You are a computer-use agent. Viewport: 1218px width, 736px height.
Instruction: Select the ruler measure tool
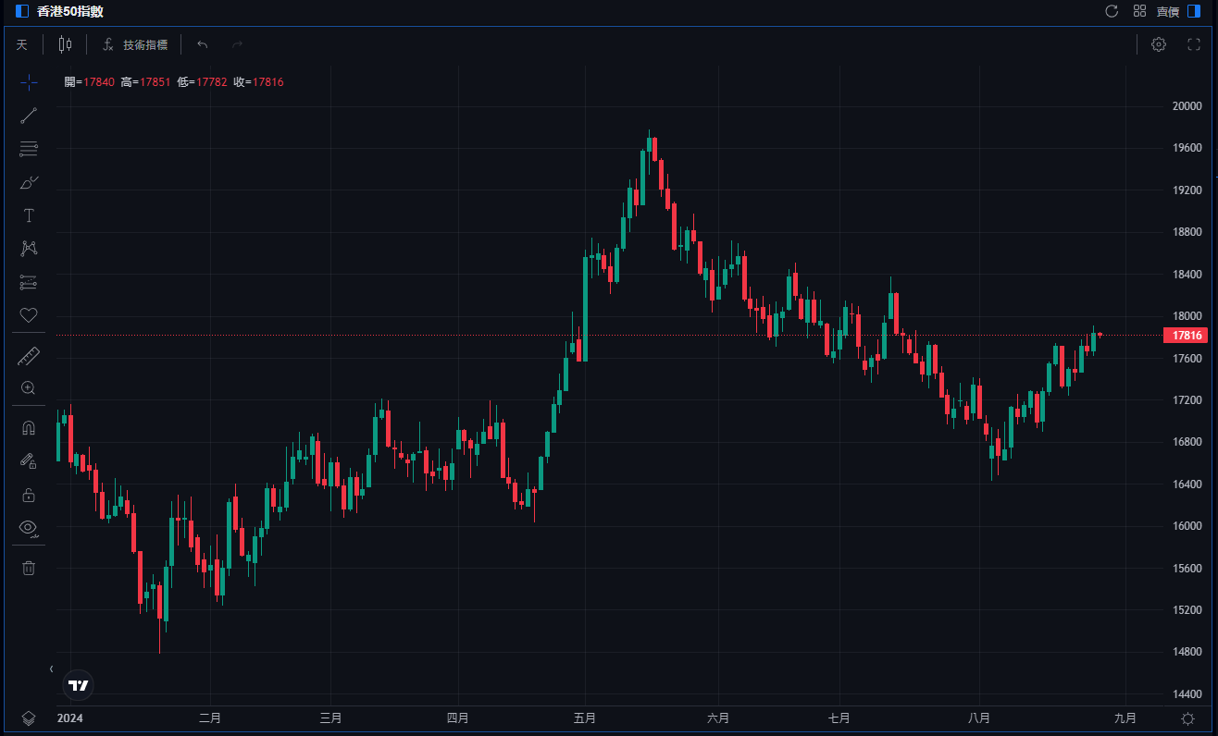click(x=29, y=355)
